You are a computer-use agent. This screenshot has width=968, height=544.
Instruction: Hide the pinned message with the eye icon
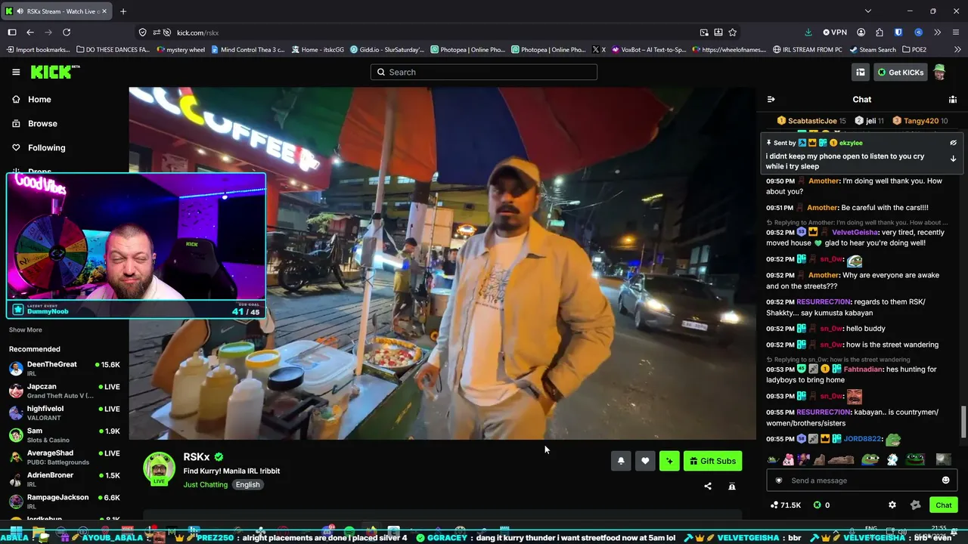point(953,143)
